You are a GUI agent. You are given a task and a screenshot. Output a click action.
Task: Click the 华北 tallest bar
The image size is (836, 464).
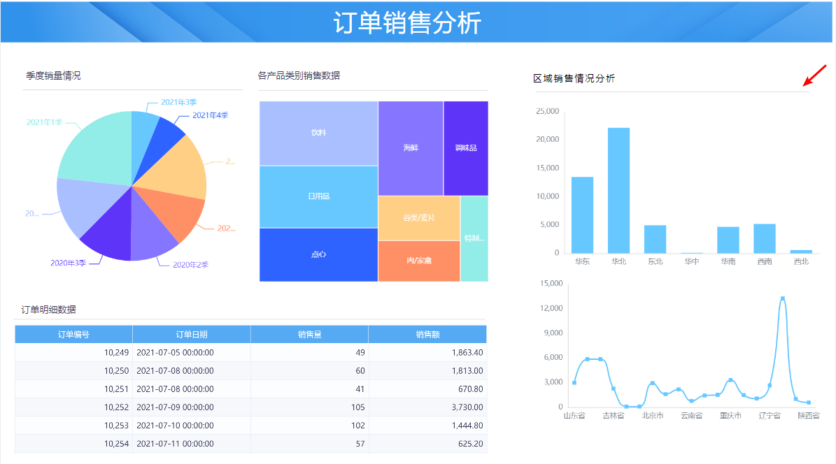[x=618, y=191]
